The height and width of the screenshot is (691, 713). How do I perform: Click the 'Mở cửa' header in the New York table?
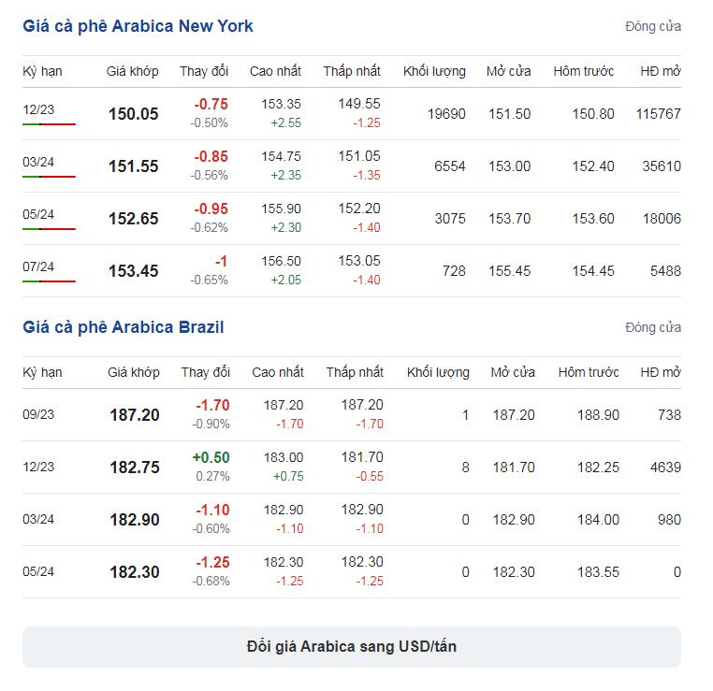pyautogui.click(x=508, y=71)
